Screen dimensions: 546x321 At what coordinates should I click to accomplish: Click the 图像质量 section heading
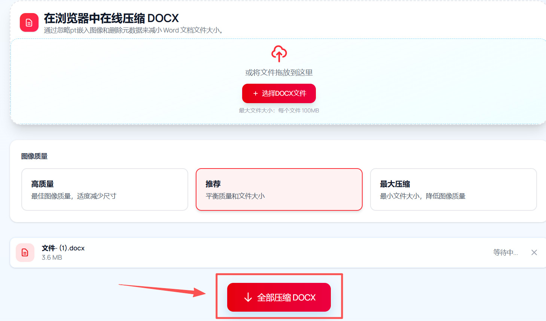[x=34, y=156]
